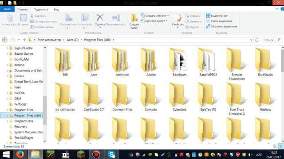The image size is (284, 159).
Task: Select the Bandicam folder
Action: (179, 62)
